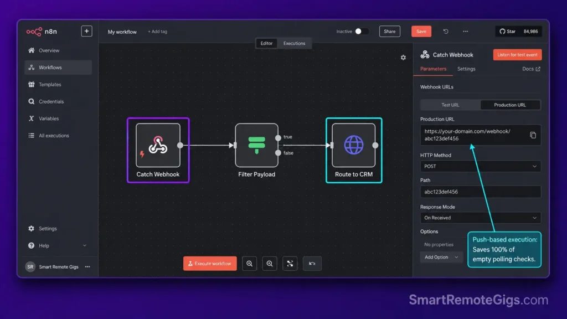Click the canvas undo button

point(312,263)
